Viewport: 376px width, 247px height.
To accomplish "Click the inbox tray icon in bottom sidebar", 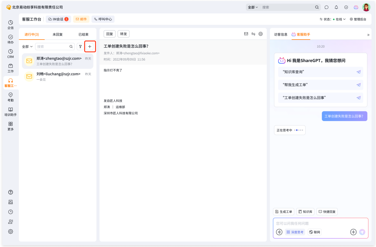I will pos(10,202).
